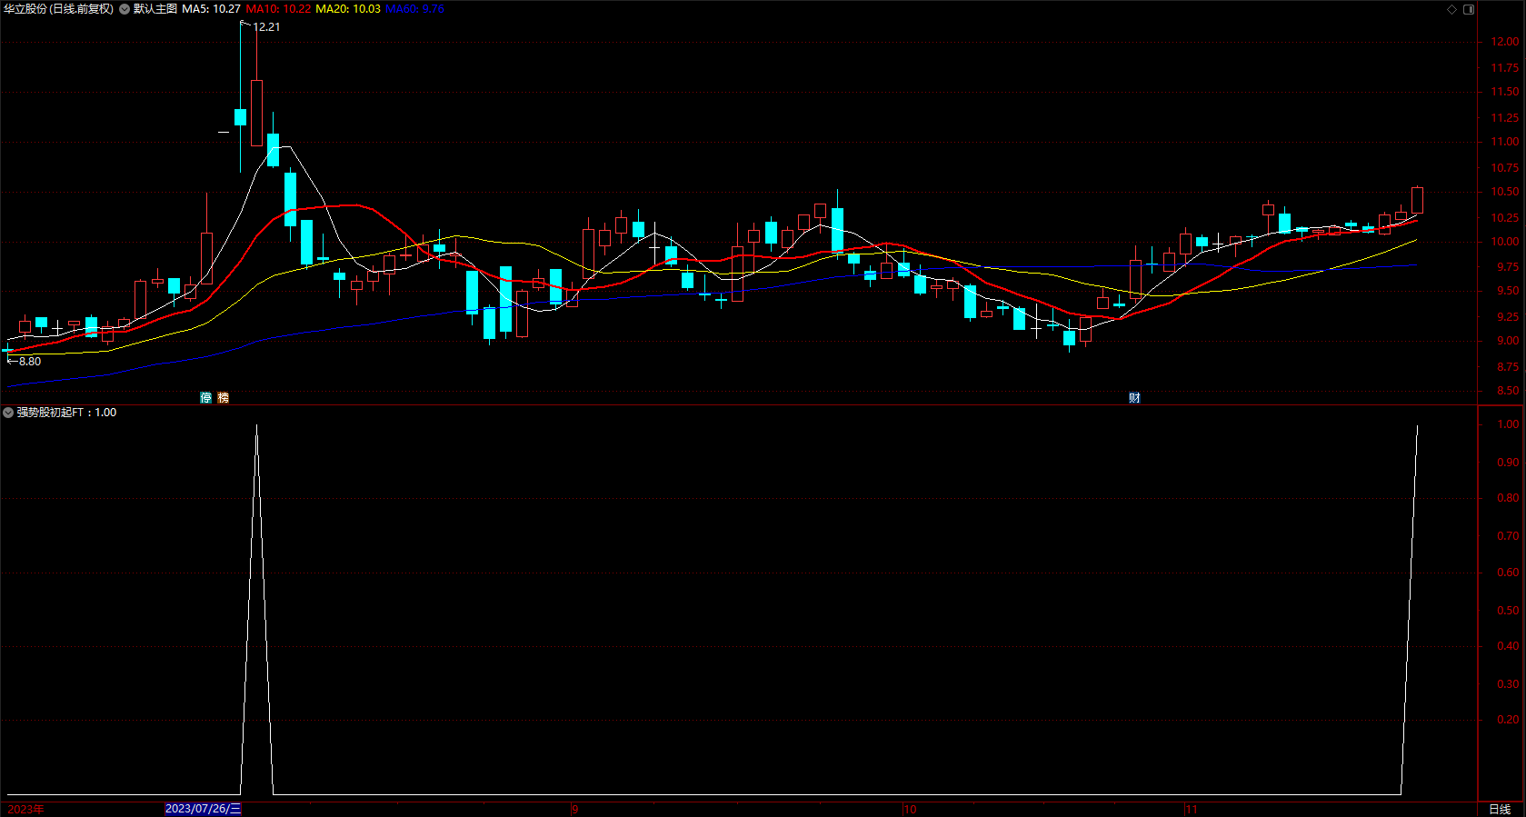1526x817 pixels.
Task: Click the tall red candlestick below 12.21
Action: click(x=256, y=113)
